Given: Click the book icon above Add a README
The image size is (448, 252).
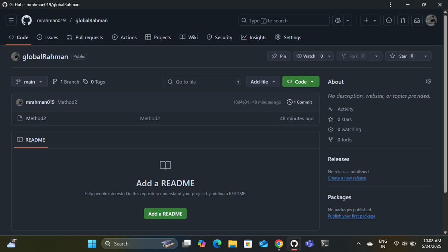Looking at the screenshot, I should coord(165,165).
